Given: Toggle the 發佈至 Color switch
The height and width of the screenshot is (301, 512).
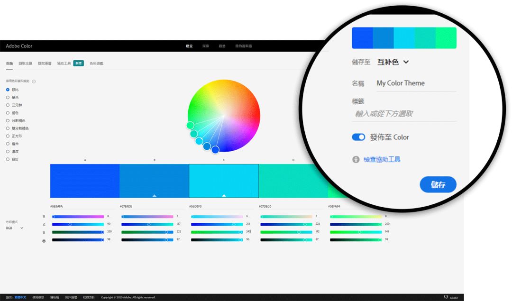Looking at the screenshot, I should point(358,137).
